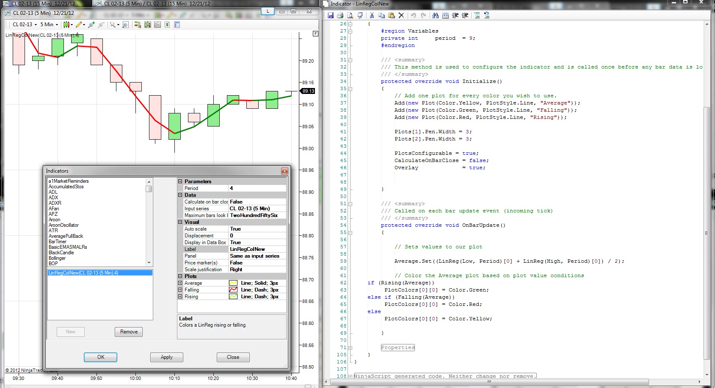Click the yellow Average plot color swatch
This screenshot has height=388, width=715.
[233, 283]
